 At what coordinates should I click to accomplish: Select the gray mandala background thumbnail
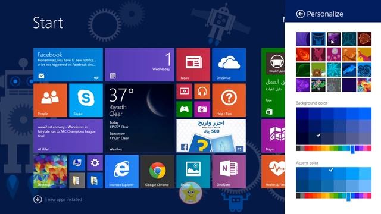tap(333, 84)
